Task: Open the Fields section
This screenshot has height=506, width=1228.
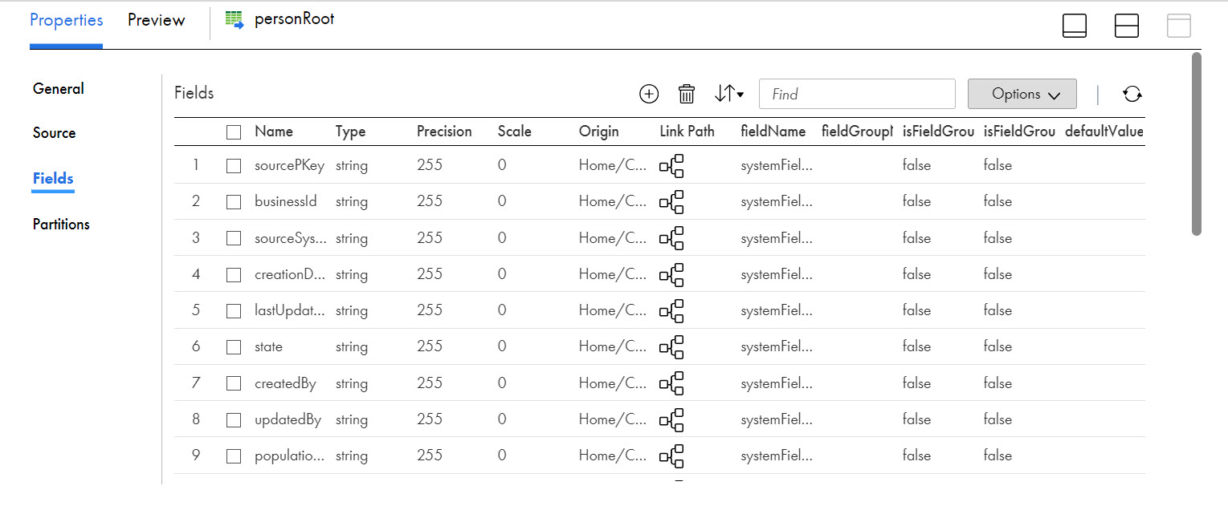Action: coord(54,179)
